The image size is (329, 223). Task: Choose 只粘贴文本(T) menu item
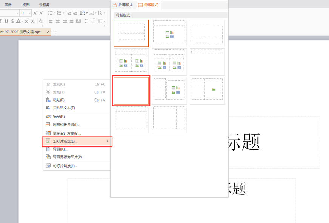tap(76, 108)
